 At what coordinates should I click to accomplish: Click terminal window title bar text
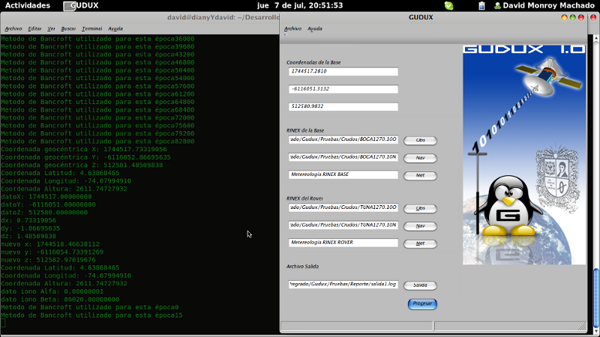pos(223,17)
